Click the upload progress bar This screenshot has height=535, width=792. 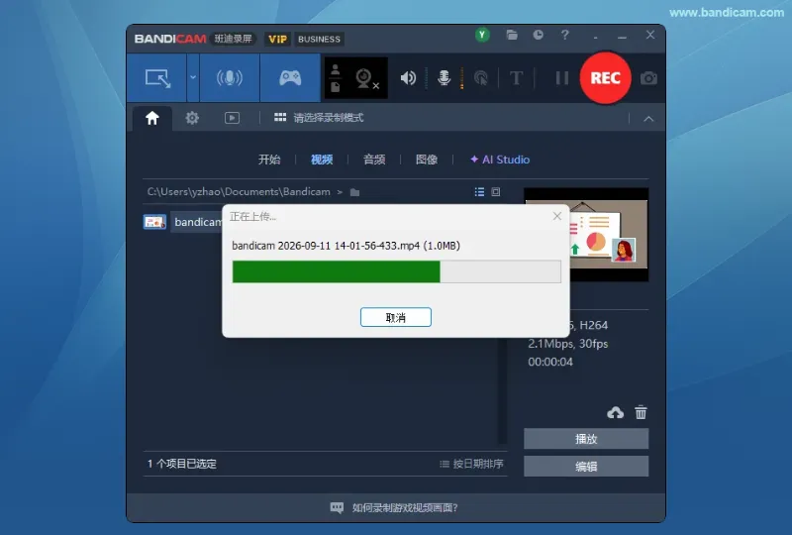point(397,271)
